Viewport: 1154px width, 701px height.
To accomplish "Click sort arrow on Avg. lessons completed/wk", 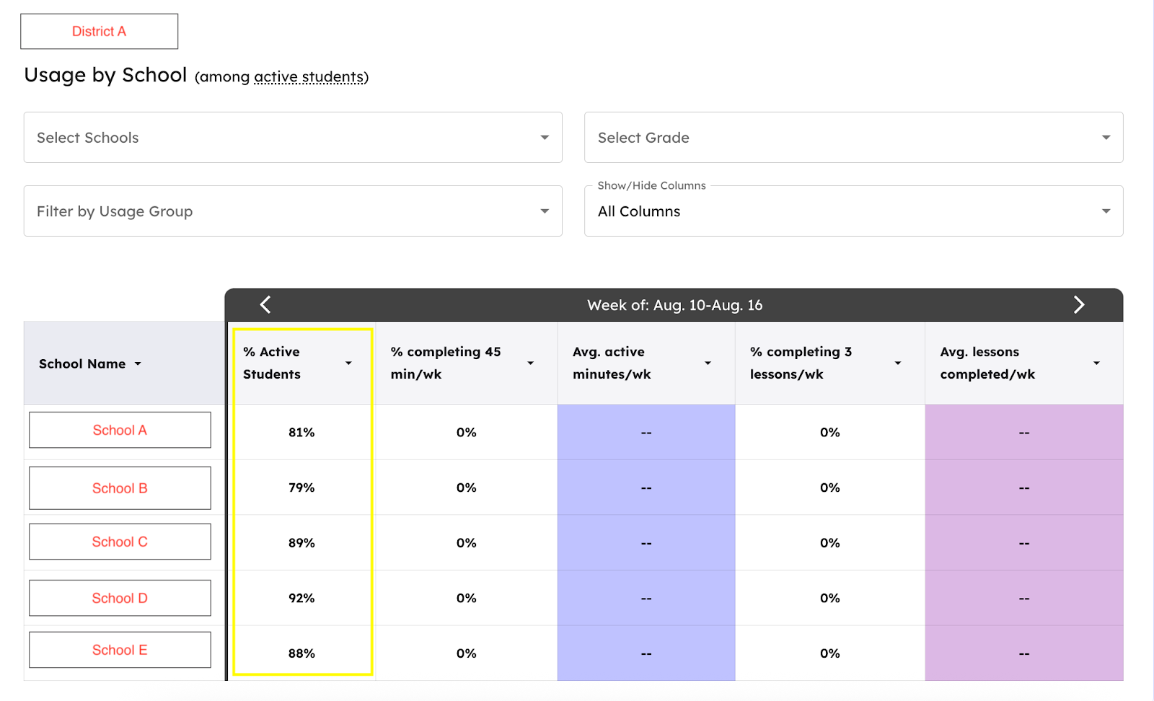I will click(1096, 363).
